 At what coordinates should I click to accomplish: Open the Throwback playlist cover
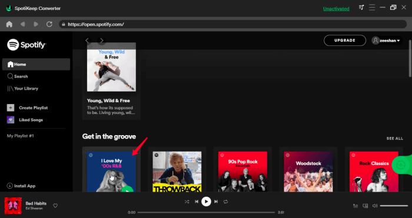click(177, 172)
